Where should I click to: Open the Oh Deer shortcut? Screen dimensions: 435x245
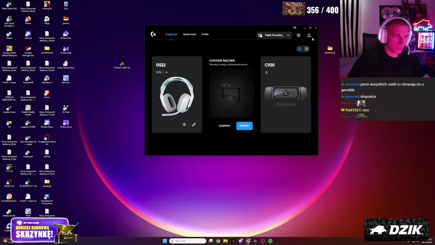[66, 109]
